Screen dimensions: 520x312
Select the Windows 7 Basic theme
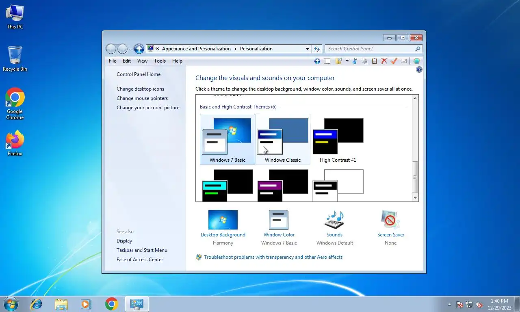[227, 139]
